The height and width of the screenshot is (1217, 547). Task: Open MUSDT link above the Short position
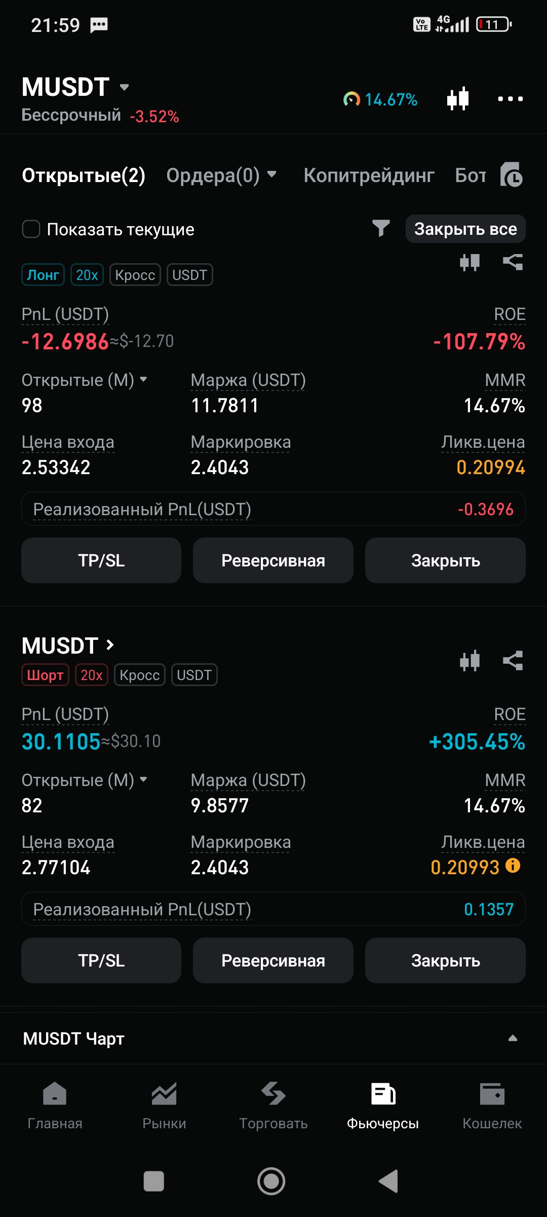coord(68,646)
